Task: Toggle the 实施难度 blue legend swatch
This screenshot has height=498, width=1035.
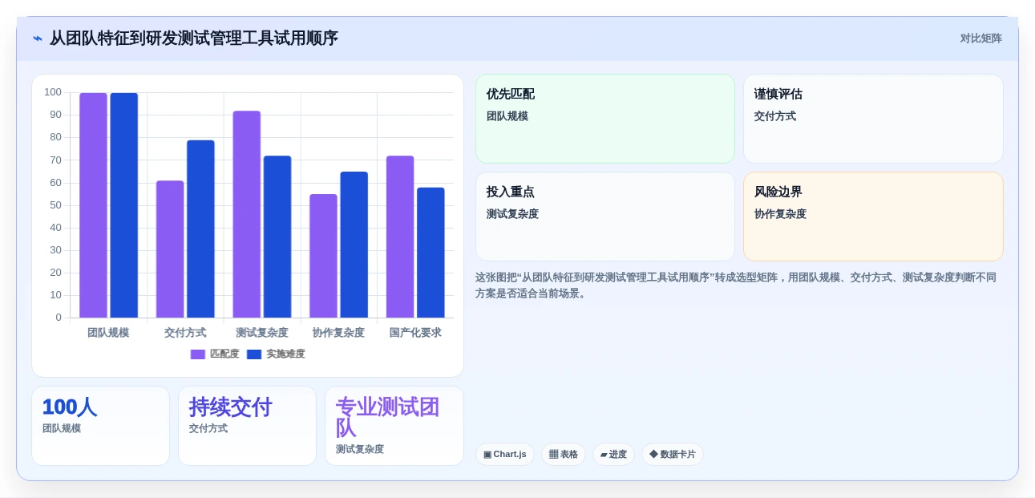Action: point(254,354)
